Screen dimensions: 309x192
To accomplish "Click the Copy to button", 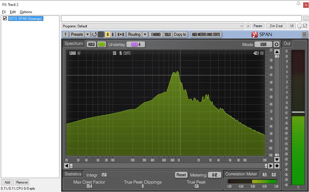I will coord(180,34).
